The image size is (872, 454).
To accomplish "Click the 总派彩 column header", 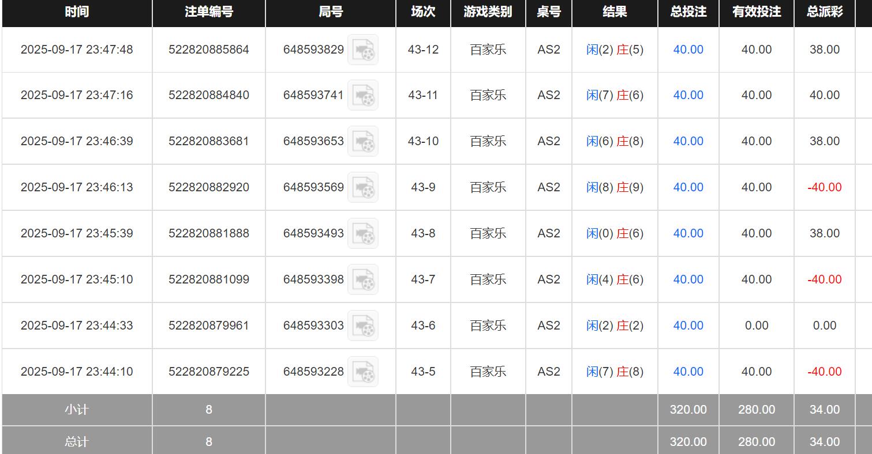I will pyautogui.click(x=824, y=12).
